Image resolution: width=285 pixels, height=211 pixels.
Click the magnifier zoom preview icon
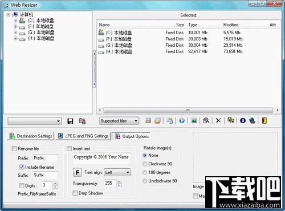206,120
